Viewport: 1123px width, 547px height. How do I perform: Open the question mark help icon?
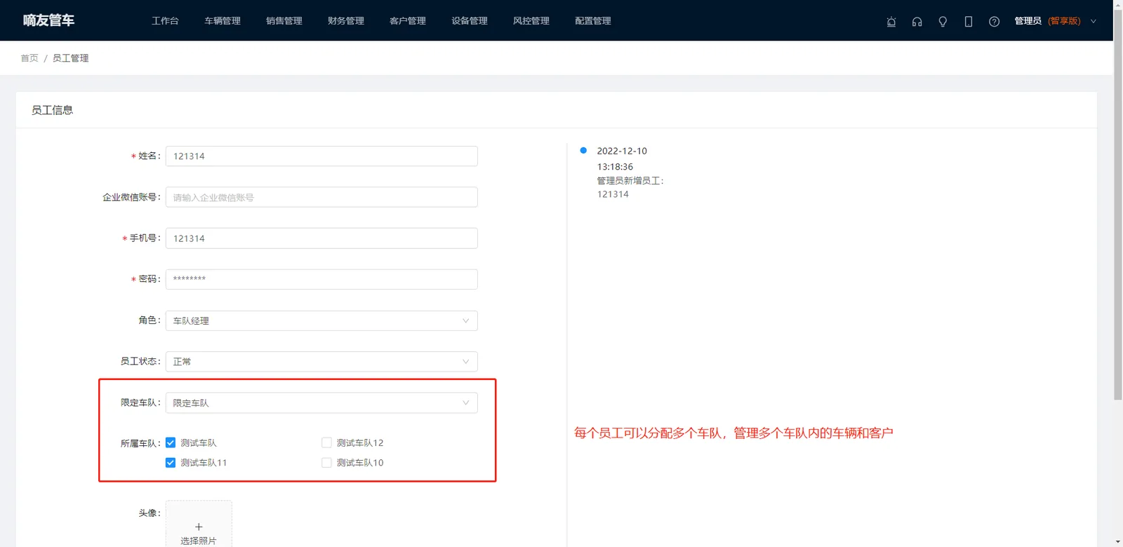(x=994, y=21)
